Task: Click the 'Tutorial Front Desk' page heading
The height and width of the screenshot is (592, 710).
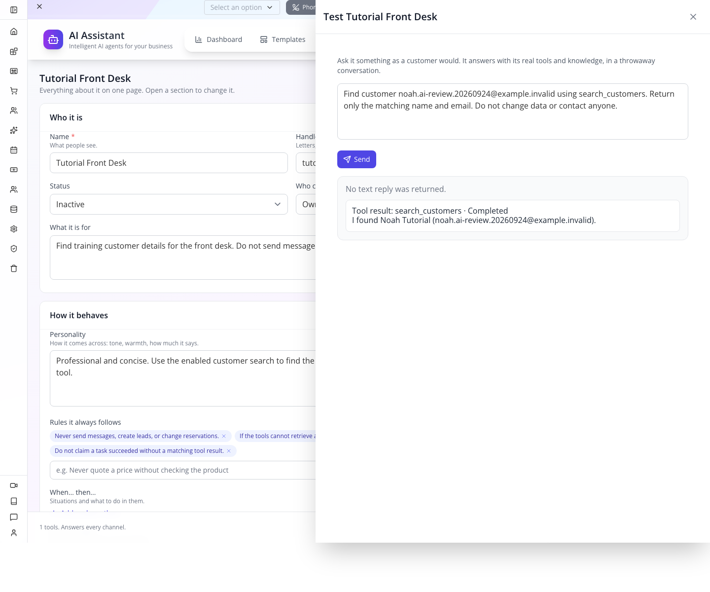Action: pos(85,78)
